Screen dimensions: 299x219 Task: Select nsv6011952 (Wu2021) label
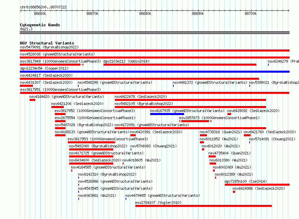[x=219, y=139]
